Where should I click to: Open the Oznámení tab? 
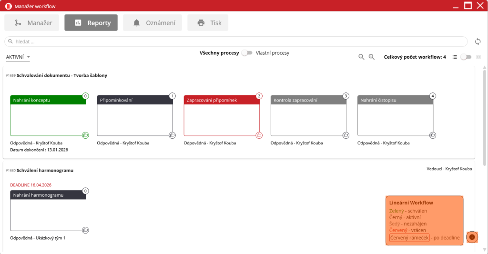[x=152, y=23]
